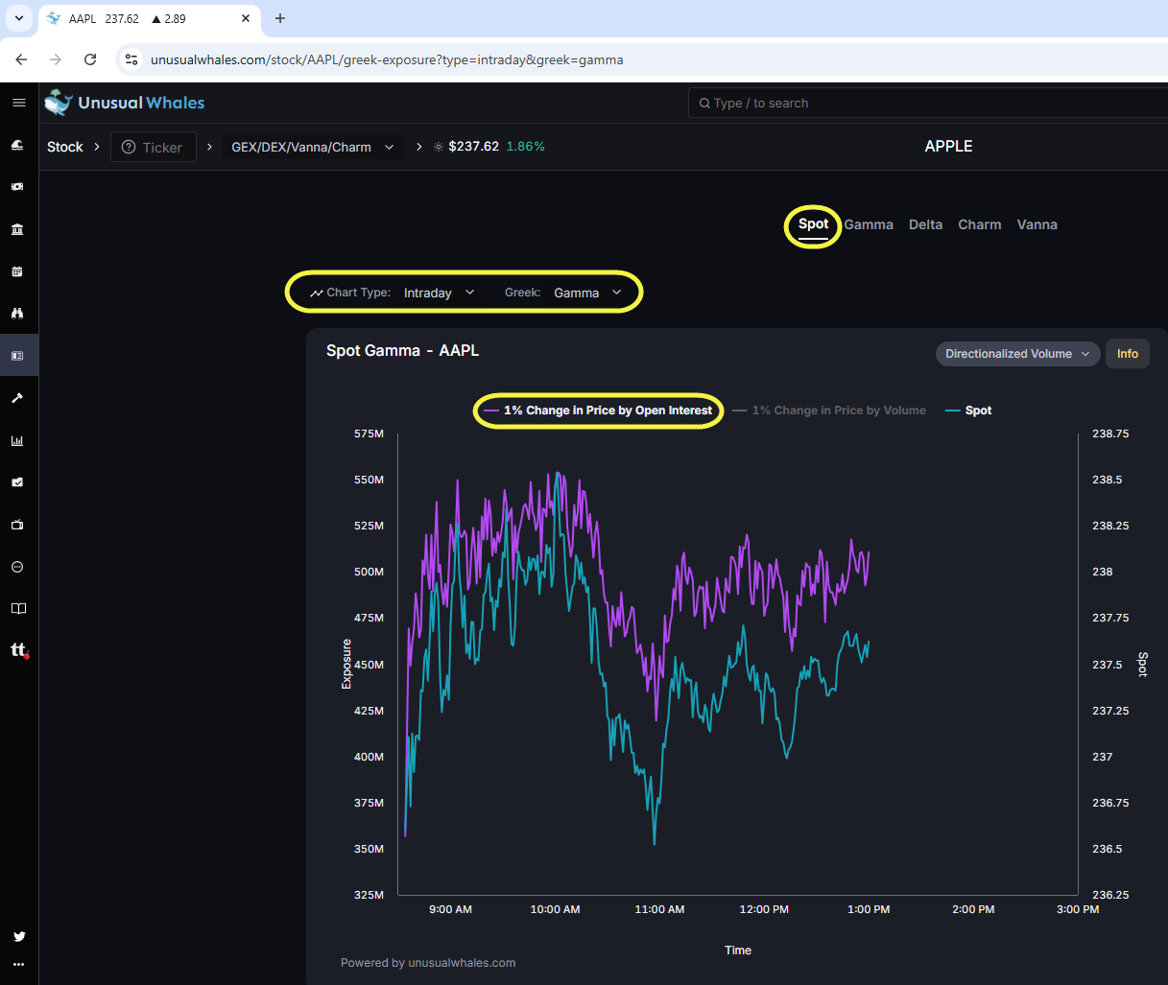1168x985 pixels.
Task: Toggle '1% Change in Price by Open Interest' series
Action: pos(598,410)
